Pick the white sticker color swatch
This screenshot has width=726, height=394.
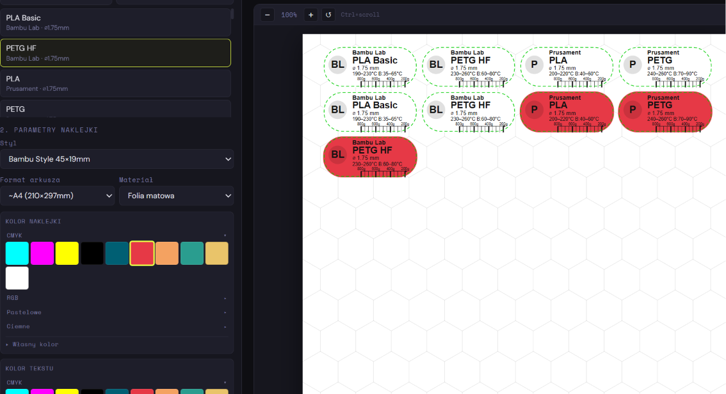point(17,278)
